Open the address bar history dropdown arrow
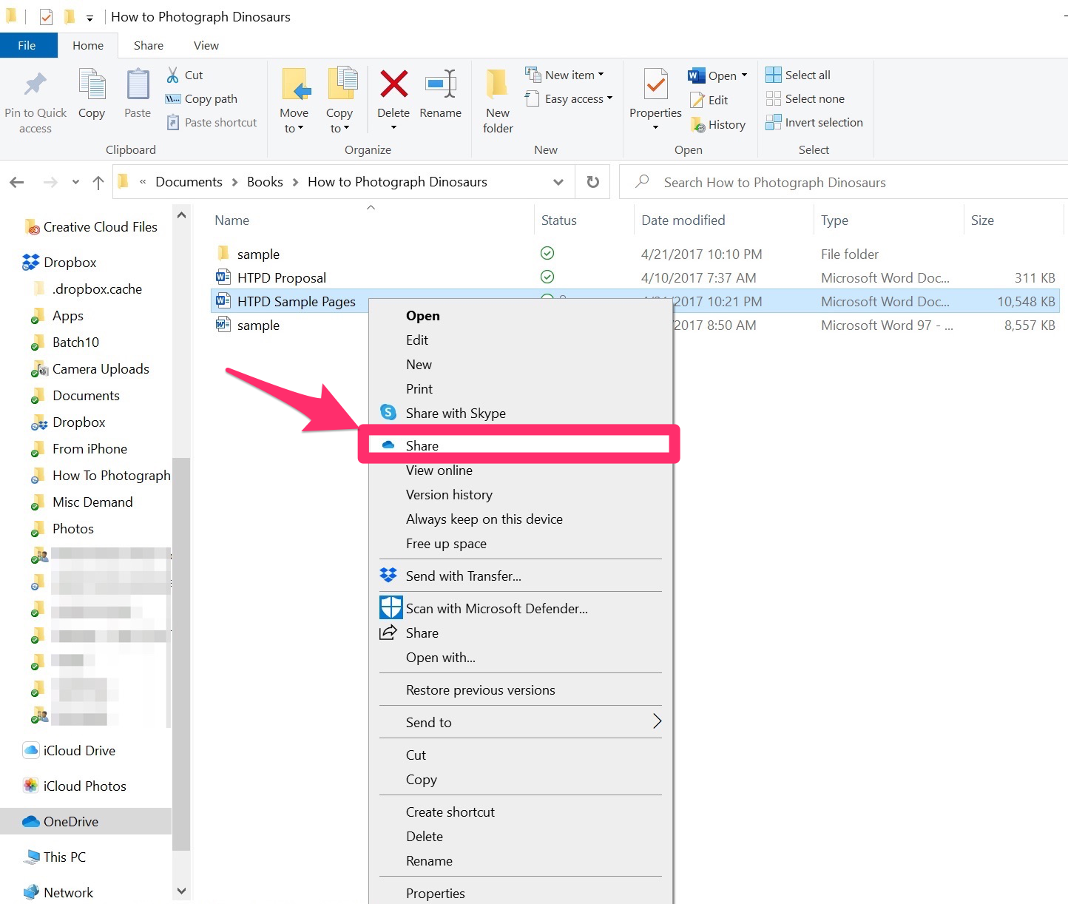This screenshot has width=1068, height=904. (x=558, y=182)
